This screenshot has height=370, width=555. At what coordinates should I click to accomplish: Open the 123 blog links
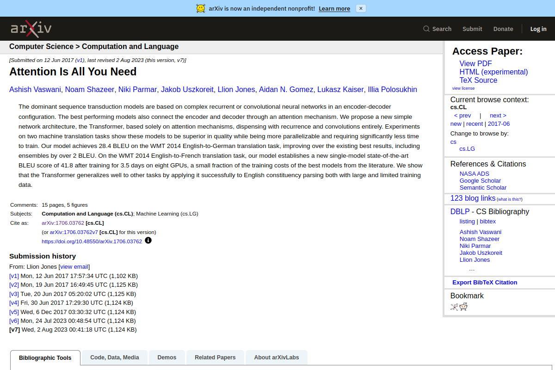pyautogui.click(x=473, y=198)
